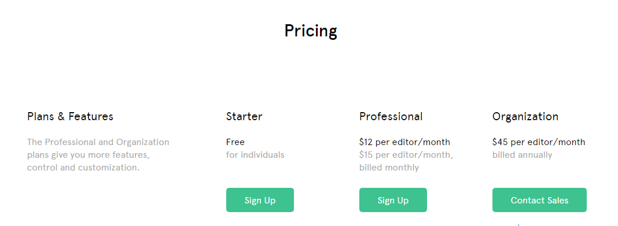Select the Starter plan title
This screenshot has width=618, height=226.
tap(244, 117)
